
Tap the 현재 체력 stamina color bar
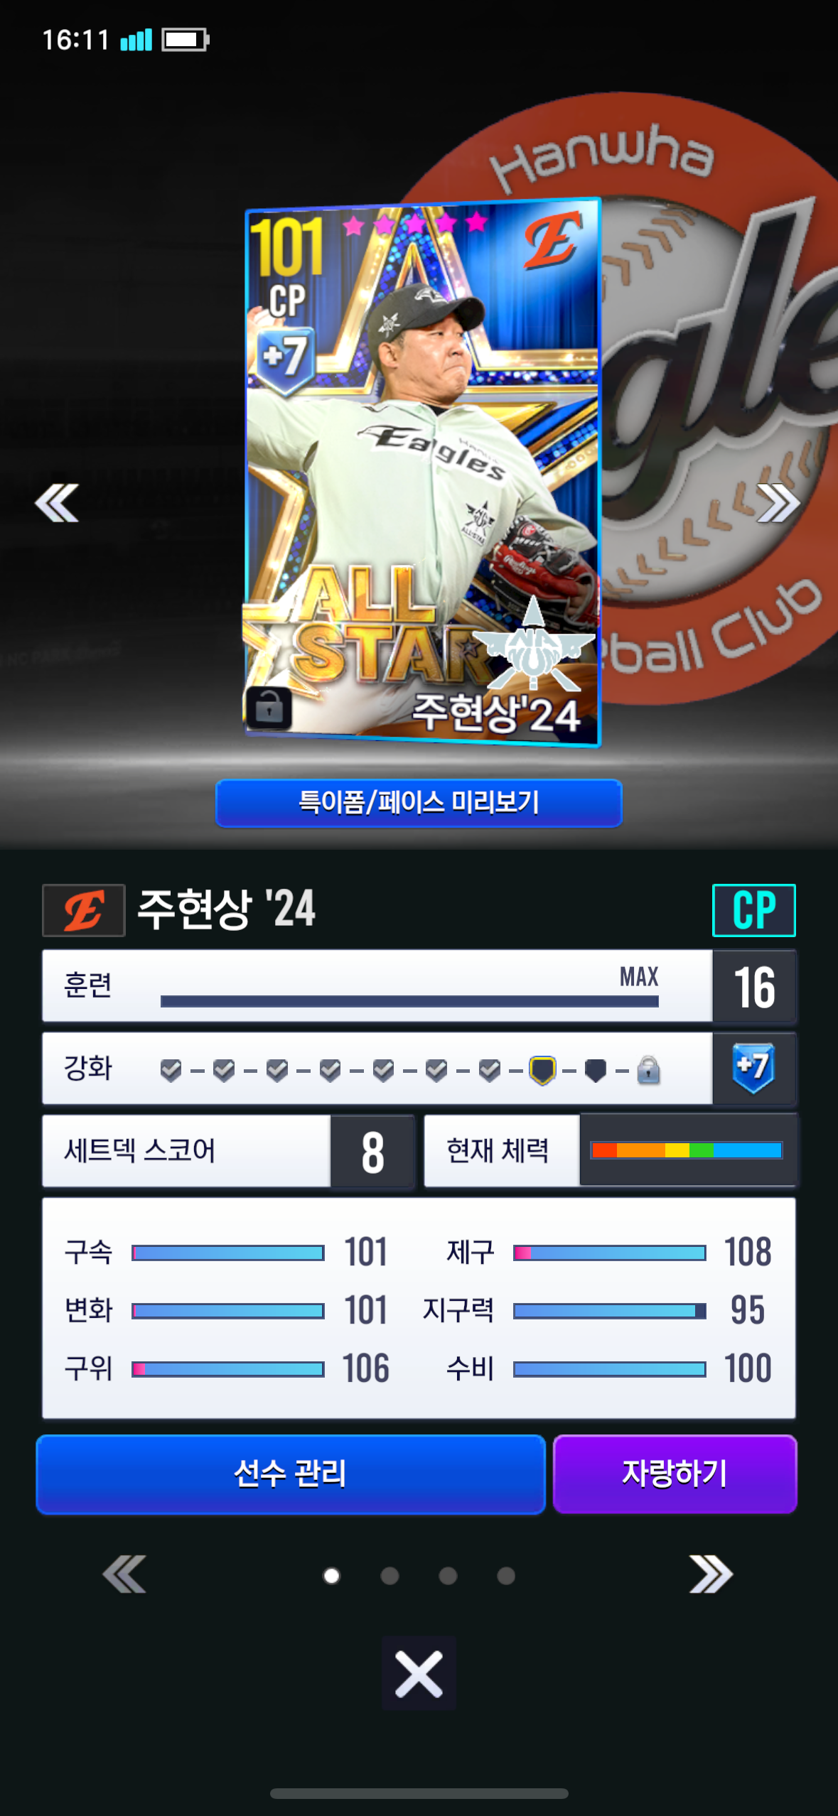(687, 1150)
